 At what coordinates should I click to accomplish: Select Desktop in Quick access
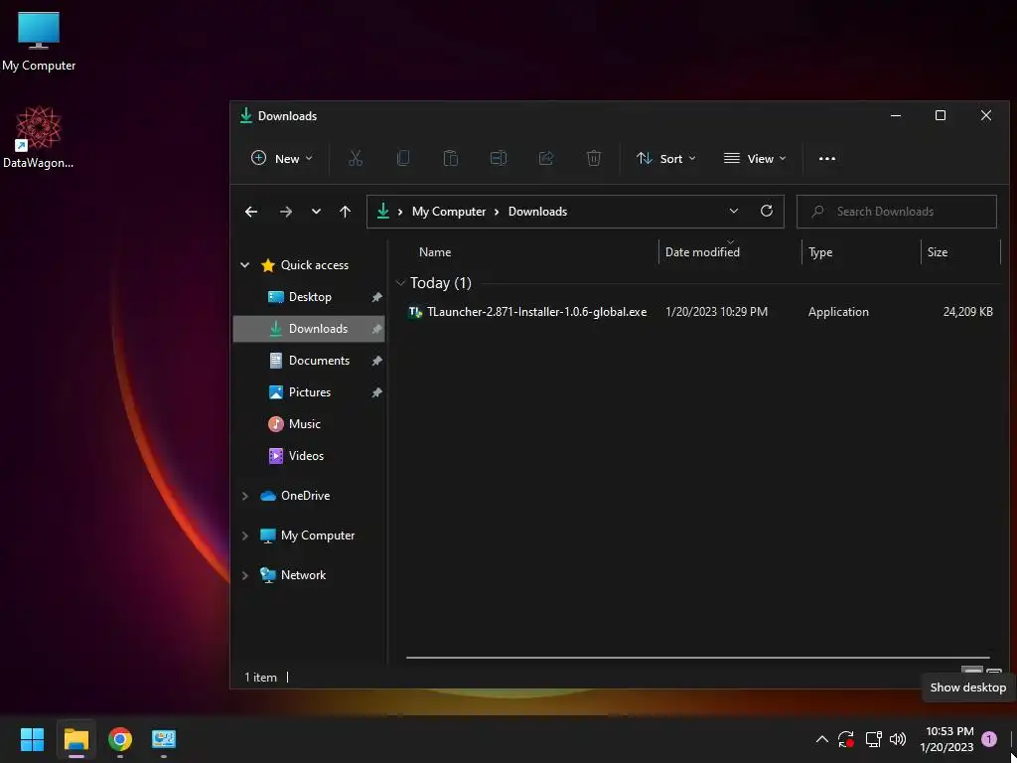coord(309,297)
